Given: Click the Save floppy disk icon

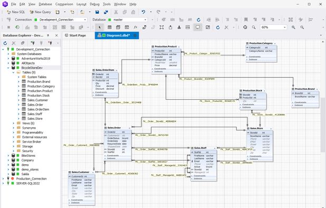Looking at the screenshot, I should pos(97,12).
